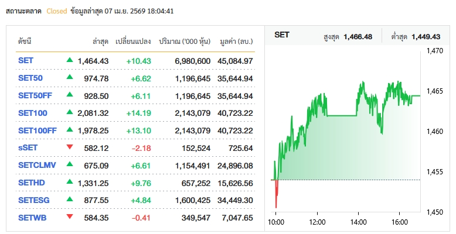Open the SET index link
This screenshot has height=234, width=456.
coord(26,61)
